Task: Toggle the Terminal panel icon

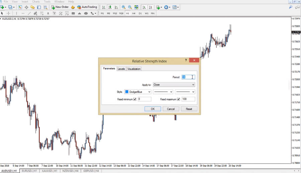Action: 39,7
